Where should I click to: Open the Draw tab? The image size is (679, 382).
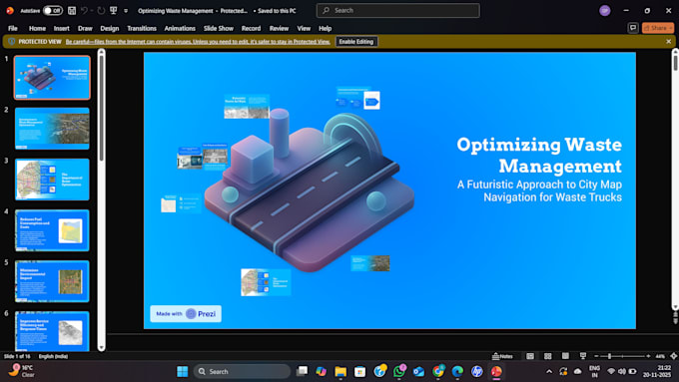[85, 28]
